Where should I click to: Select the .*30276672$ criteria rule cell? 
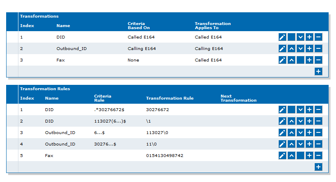pos(109,110)
